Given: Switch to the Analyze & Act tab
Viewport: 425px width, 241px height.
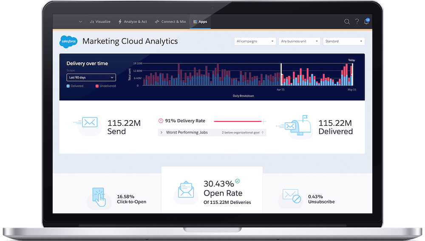Looking at the screenshot, I should tap(133, 22).
